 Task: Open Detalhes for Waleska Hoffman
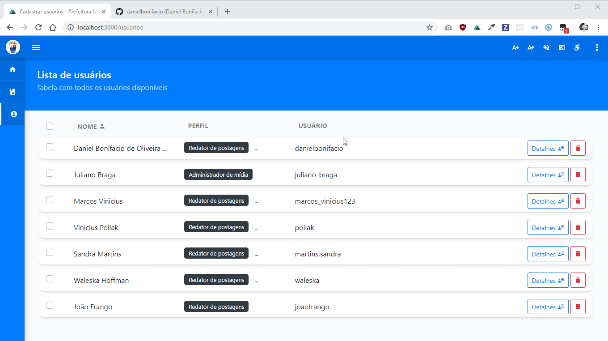548,280
